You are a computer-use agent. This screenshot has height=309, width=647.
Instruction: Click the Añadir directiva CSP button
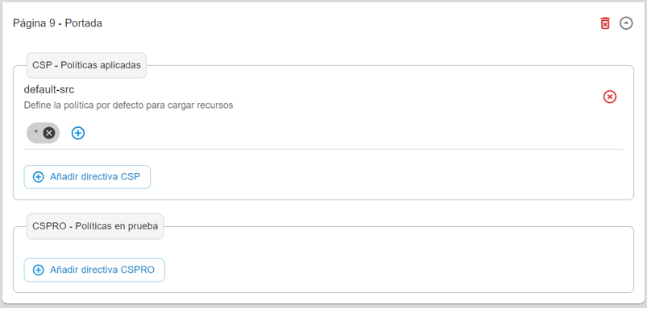(87, 177)
